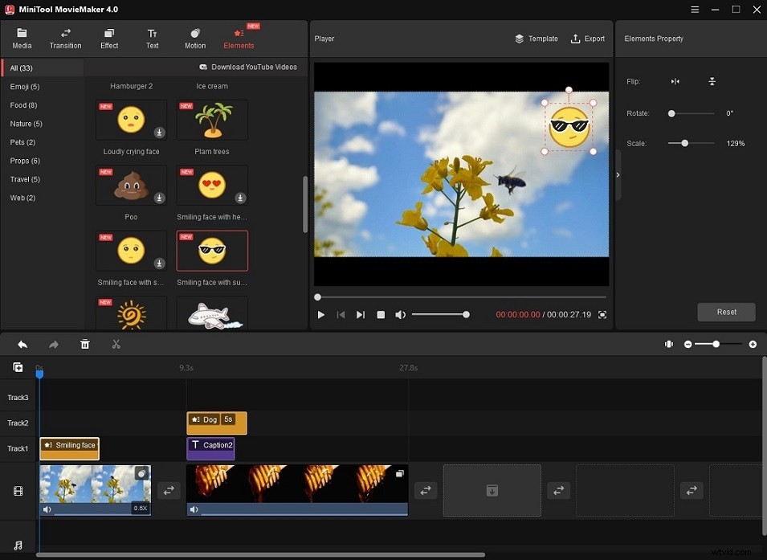Split the clip with the scissors icon
This screenshot has width=767, height=560.
point(116,344)
